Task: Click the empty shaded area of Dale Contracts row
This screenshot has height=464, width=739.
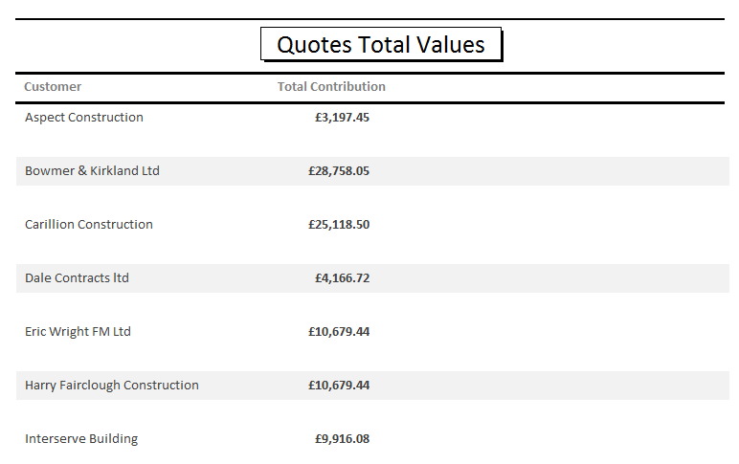Action: 549,278
